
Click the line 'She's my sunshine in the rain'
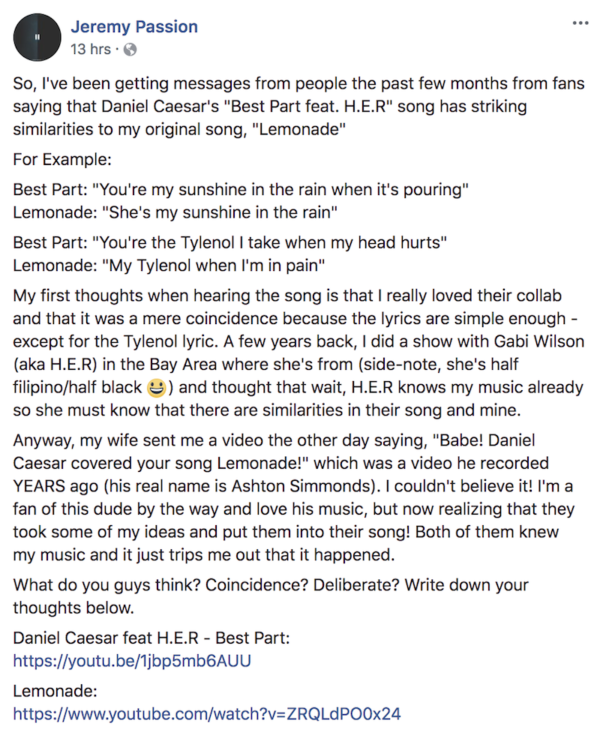pos(175,213)
